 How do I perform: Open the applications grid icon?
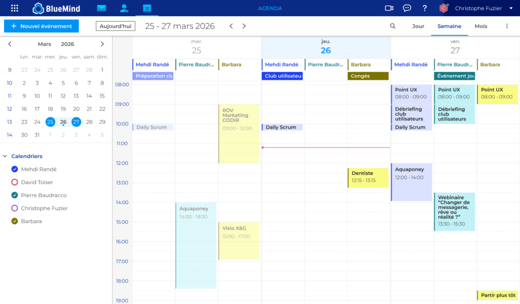coord(13,8)
